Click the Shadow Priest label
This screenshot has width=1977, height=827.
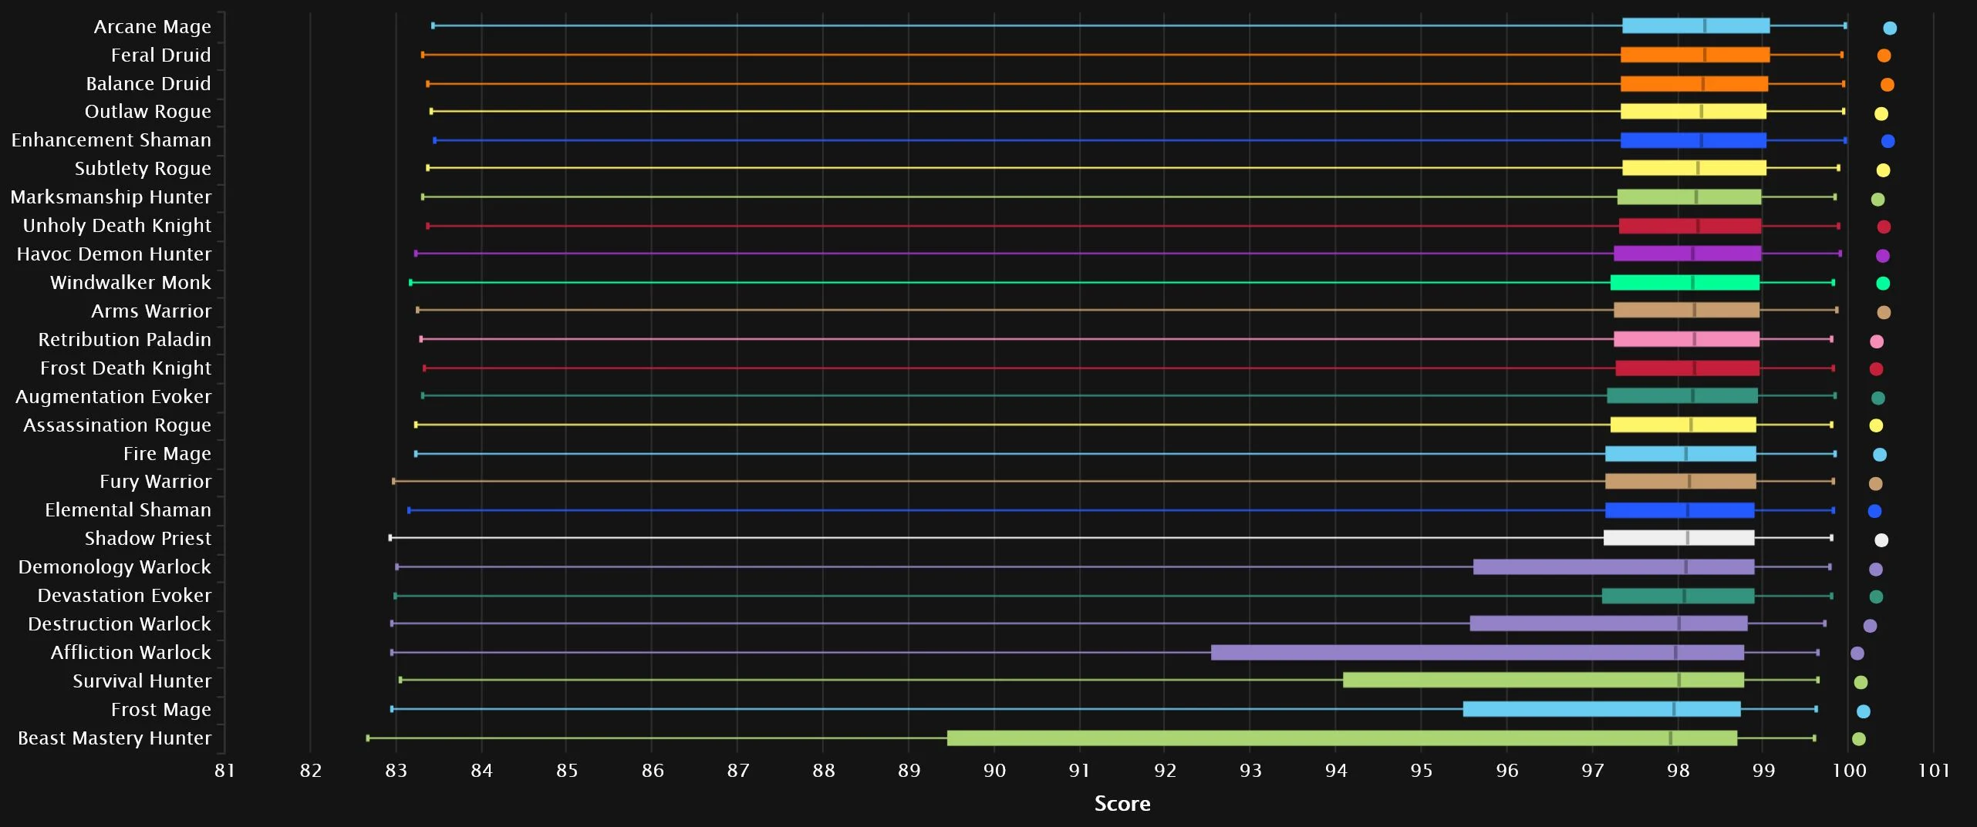(x=147, y=539)
